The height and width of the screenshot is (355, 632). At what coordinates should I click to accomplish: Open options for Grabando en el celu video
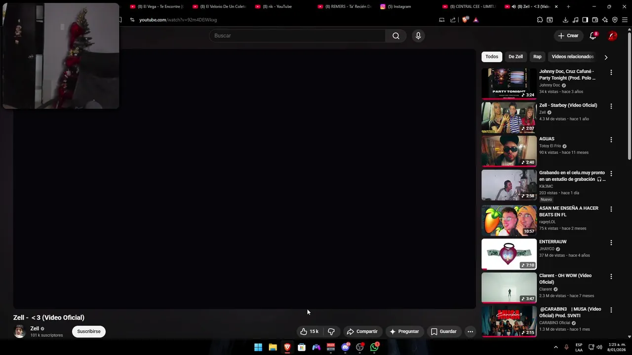click(x=611, y=174)
